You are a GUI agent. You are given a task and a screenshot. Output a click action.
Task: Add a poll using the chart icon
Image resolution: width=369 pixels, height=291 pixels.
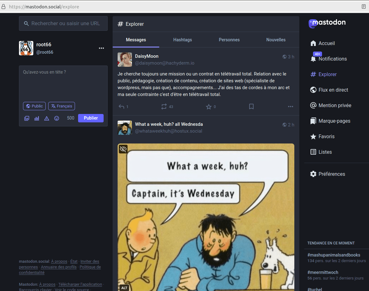pos(37,118)
